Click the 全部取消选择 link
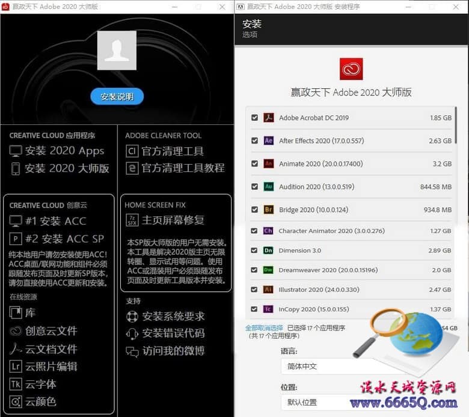 264,328
